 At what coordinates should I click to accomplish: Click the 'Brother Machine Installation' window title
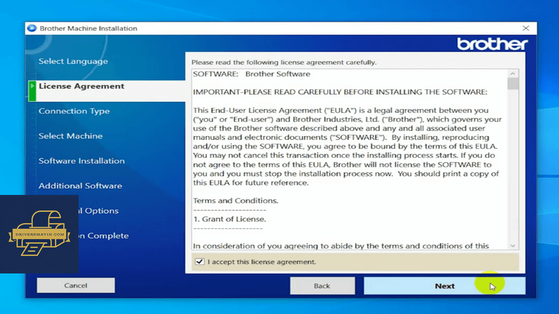point(88,28)
